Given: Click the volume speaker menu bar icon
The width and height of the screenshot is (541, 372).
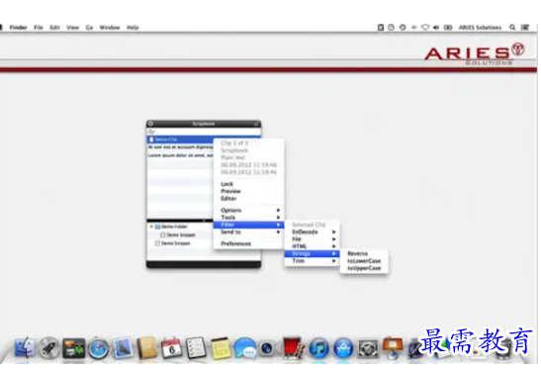Looking at the screenshot, I should [436, 28].
